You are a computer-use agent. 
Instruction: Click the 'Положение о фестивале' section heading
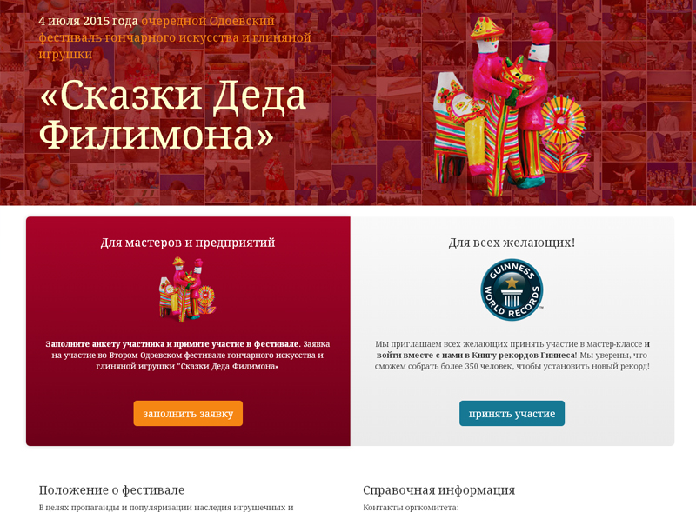(x=111, y=489)
